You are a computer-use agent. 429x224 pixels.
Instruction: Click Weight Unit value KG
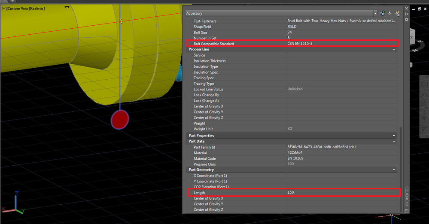(290, 128)
